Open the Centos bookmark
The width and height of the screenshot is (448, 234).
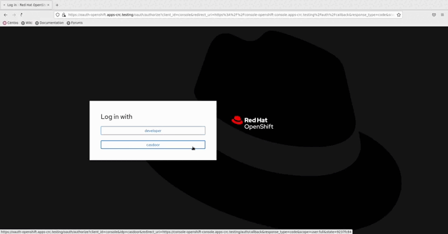[11, 23]
